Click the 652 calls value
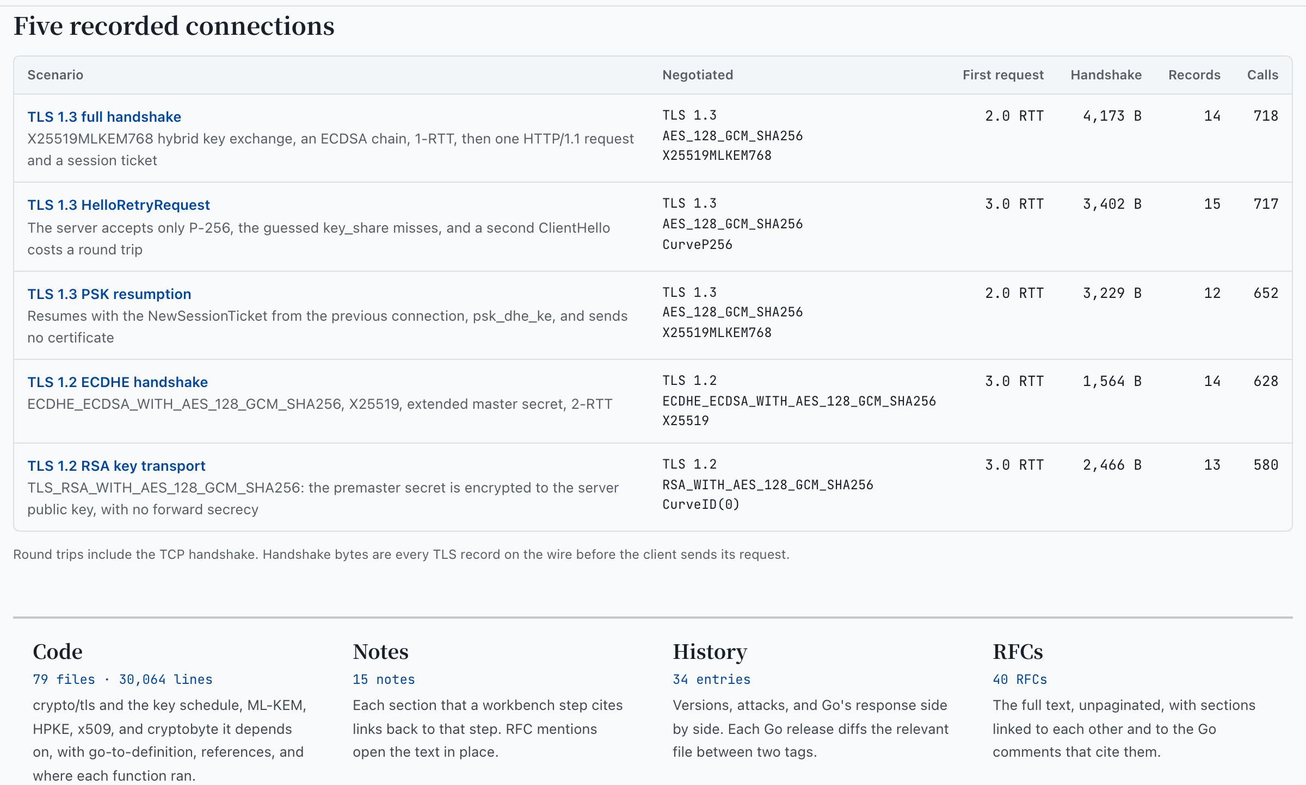Screen dimensions: 1306x785 point(1266,293)
